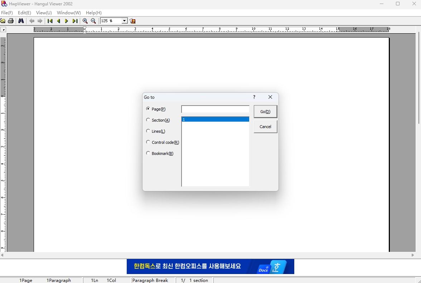This screenshot has width=421, height=283.
Task: Click the Find binoculars icon
Action: (x=21, y=21)
